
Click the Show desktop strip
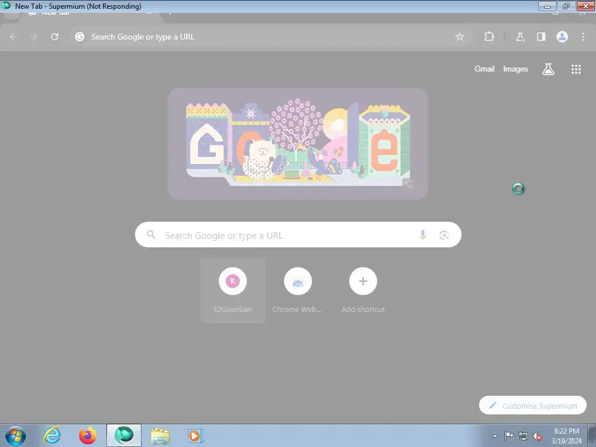[x=592, y=435]
